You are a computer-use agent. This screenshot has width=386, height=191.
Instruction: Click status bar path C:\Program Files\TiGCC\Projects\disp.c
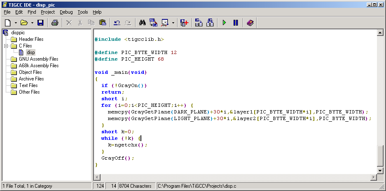click(x=197, y=186)
